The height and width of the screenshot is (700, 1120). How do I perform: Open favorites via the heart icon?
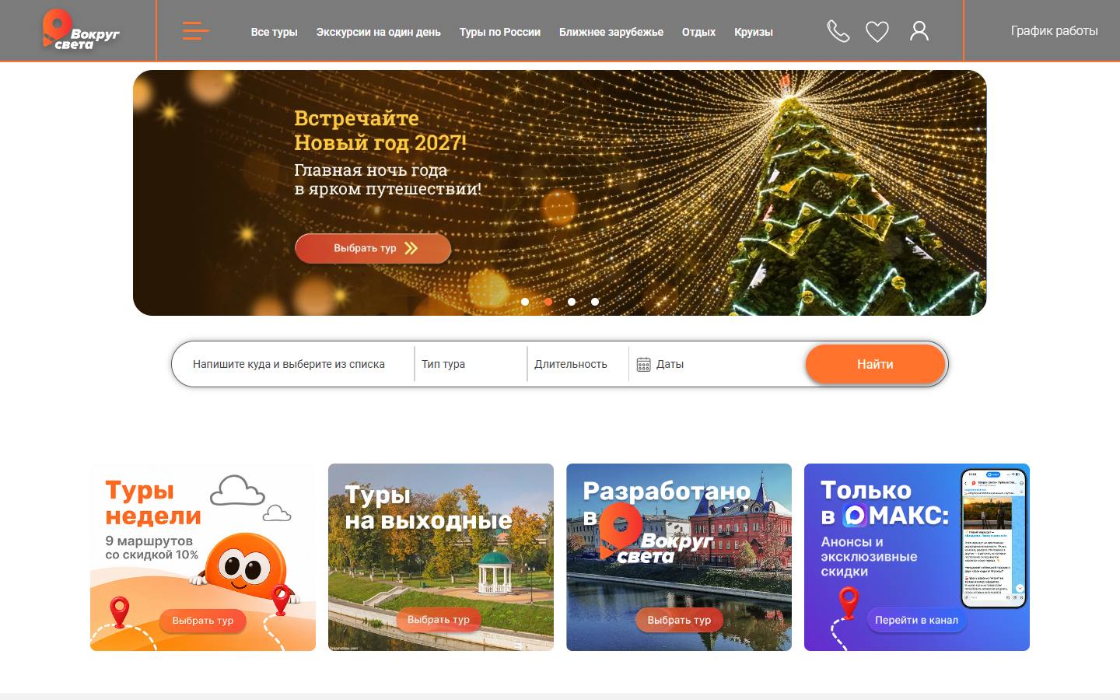coord(877,32)
